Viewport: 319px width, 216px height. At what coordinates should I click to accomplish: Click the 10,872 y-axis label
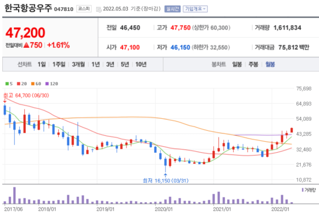(x=304, y=180)
